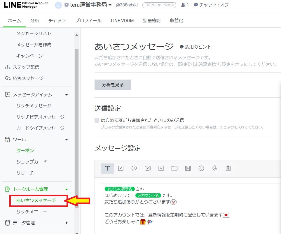The image size is (281, 234).
Task: Choose the photo message type icon
Action: click(x=121, y=168)
